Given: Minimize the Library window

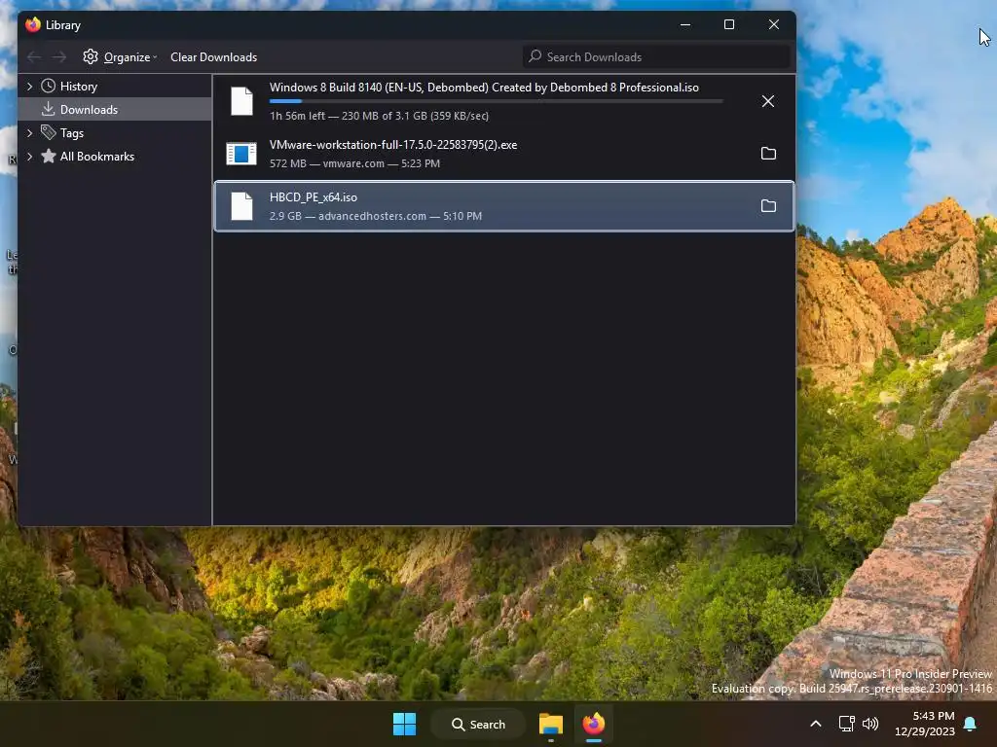Looking at the screenshot, I should click(x=684, y=24).
